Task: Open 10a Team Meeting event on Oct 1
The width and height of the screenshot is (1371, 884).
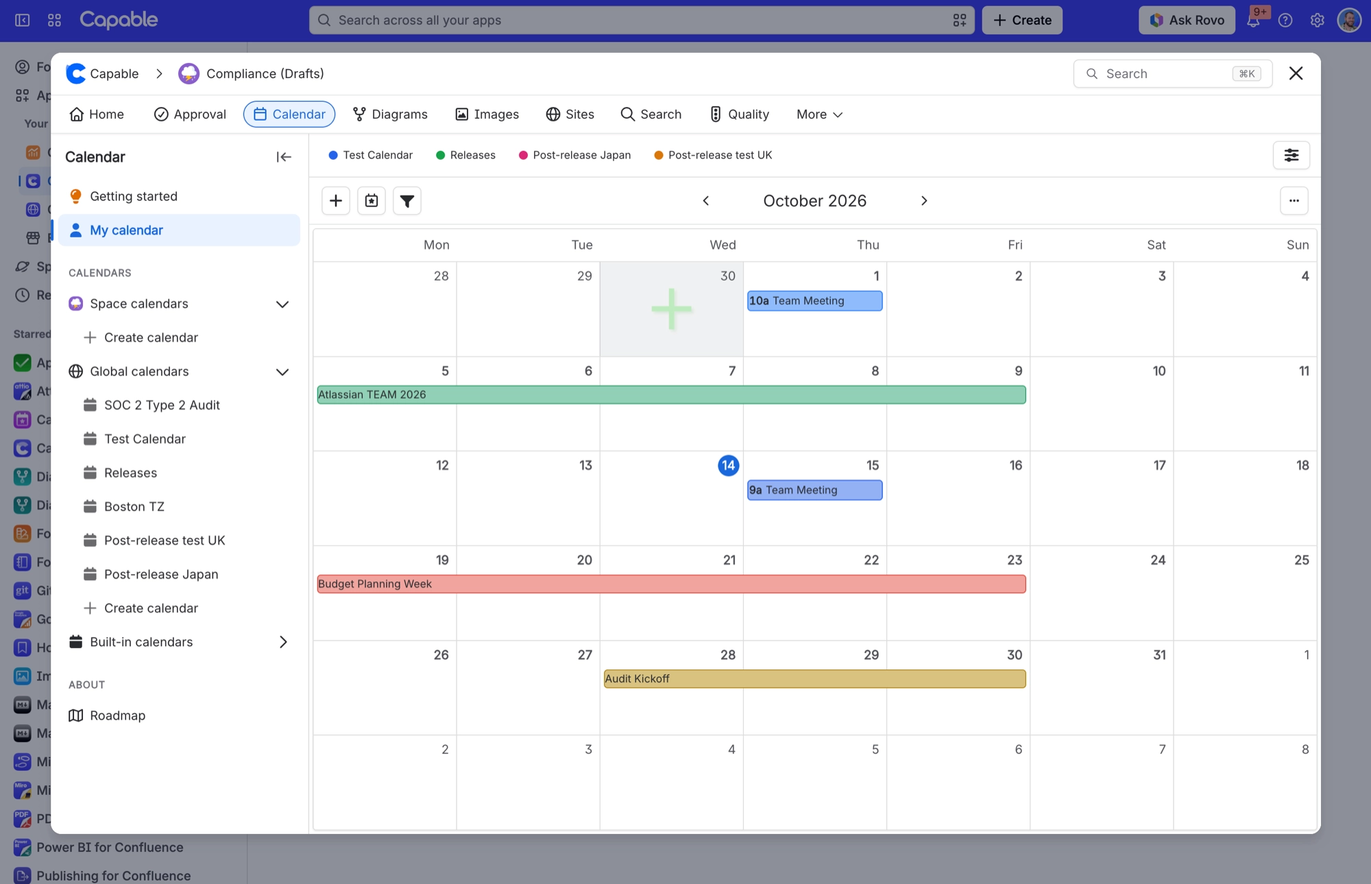Action: point(814,301)
